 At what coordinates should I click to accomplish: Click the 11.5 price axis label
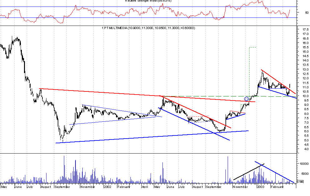pos(306,83)
